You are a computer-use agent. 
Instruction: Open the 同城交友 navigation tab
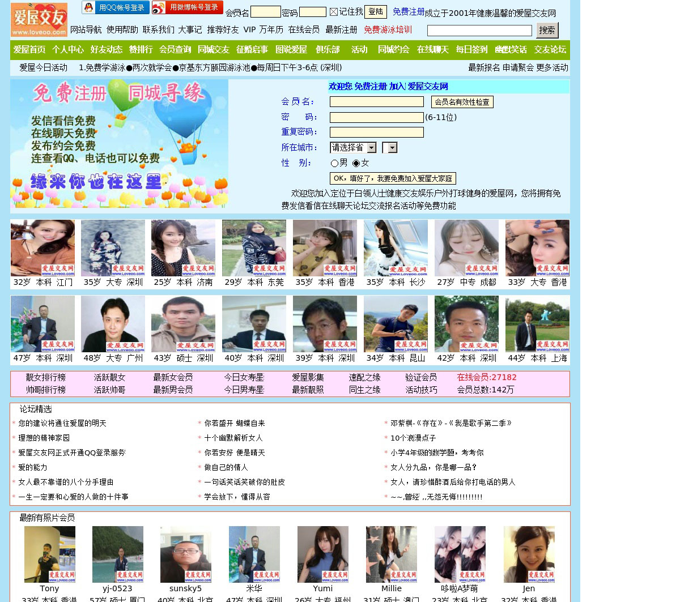214,50
